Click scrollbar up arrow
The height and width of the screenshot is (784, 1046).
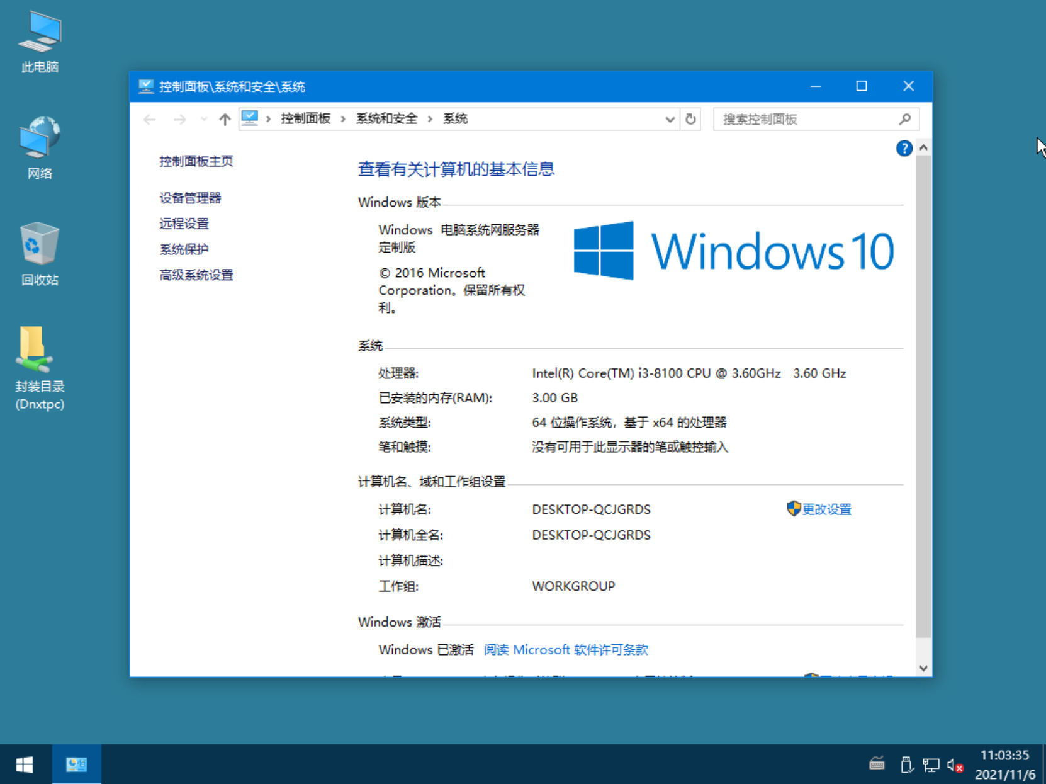click(x=923, y=147)
